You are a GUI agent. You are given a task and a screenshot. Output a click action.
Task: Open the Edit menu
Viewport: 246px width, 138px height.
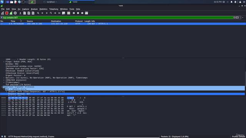(8, 9)
